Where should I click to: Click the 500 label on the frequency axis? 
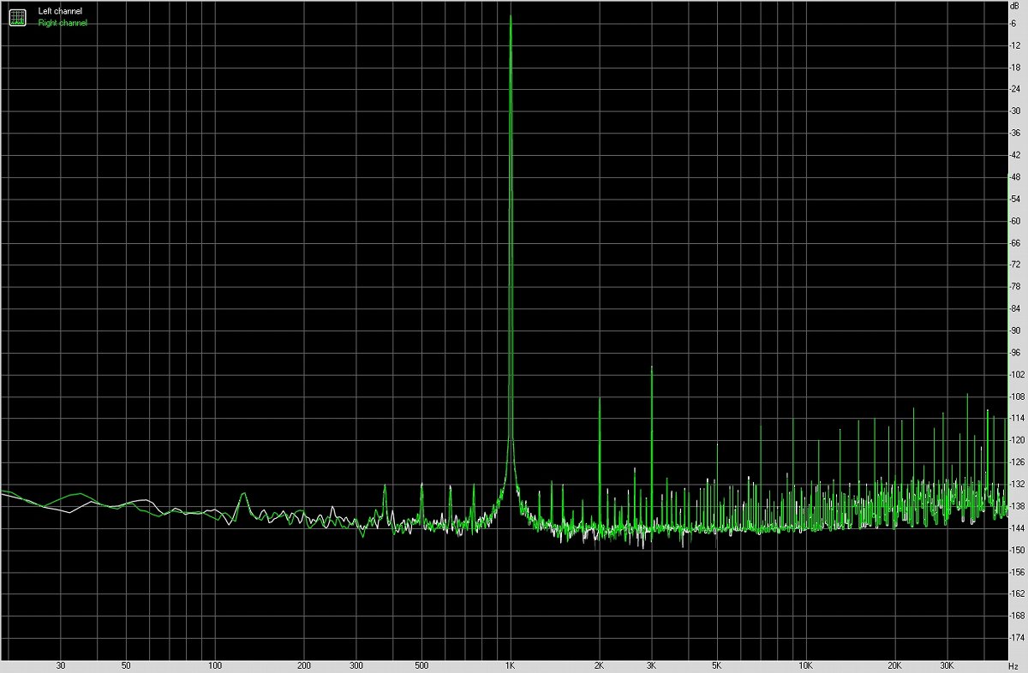coord(421,665)
